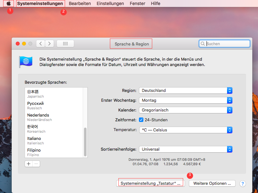Add a language with the plus button
This screenshot has width=258, height=193.
click(29, 164)
